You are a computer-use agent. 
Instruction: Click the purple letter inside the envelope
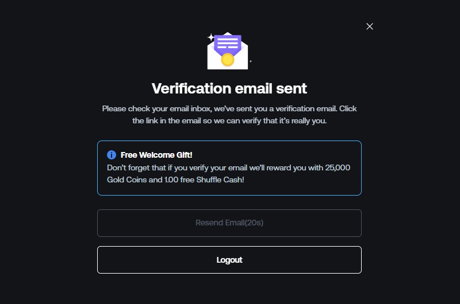(x=228, y=44)
